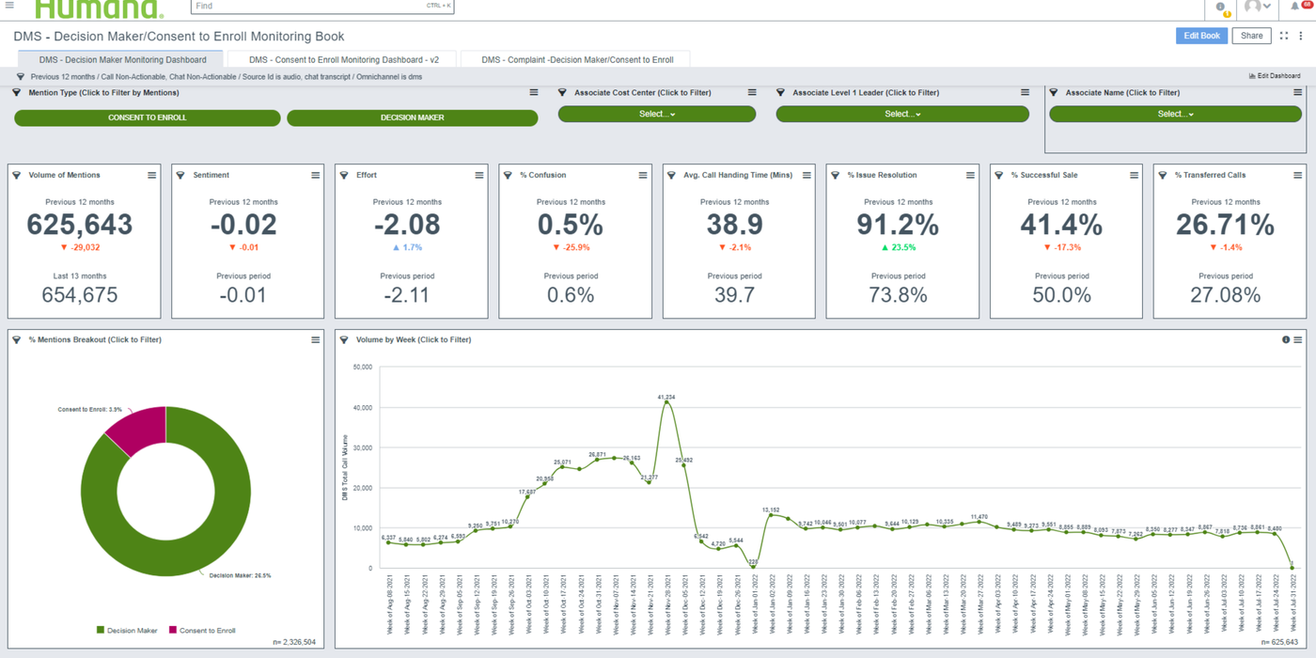Open Associate Cost Center widget menu

(x=752, y=93)
